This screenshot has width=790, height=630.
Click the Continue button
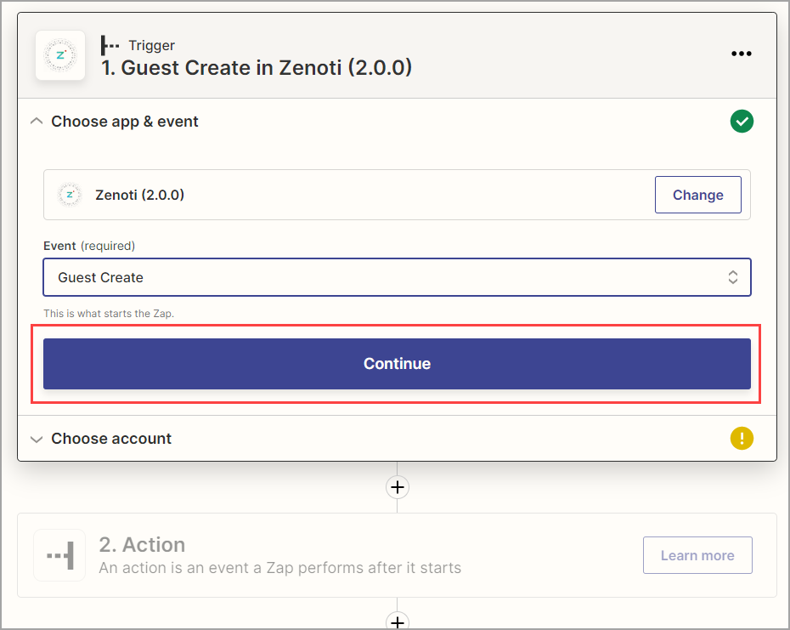point(397,364)
